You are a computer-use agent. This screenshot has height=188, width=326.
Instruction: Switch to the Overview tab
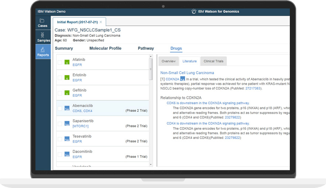tap(168, 61)
